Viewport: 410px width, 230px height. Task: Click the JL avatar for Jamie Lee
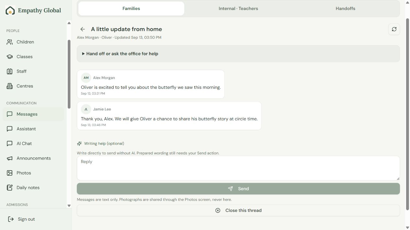(86, 109)
